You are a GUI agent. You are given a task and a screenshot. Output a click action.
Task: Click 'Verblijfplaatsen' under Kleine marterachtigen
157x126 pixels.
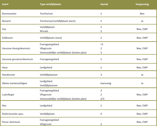49,86
